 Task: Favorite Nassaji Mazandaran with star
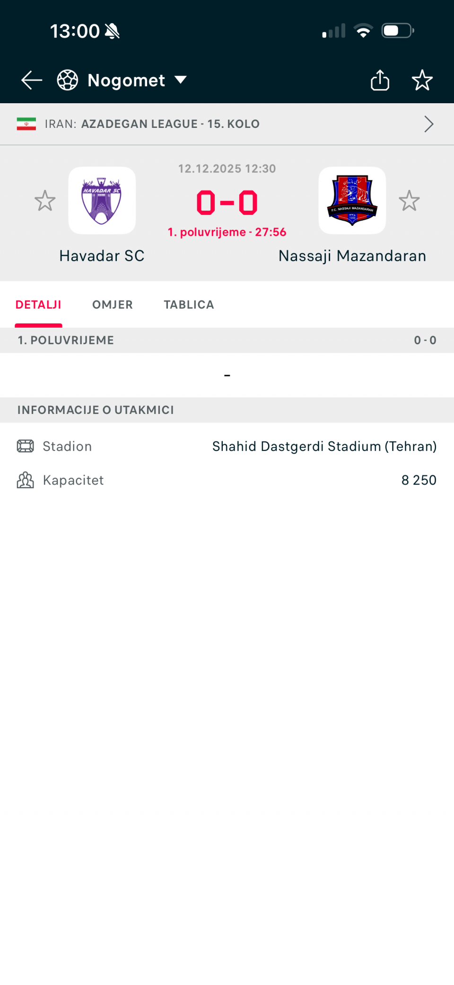(409, 201)
